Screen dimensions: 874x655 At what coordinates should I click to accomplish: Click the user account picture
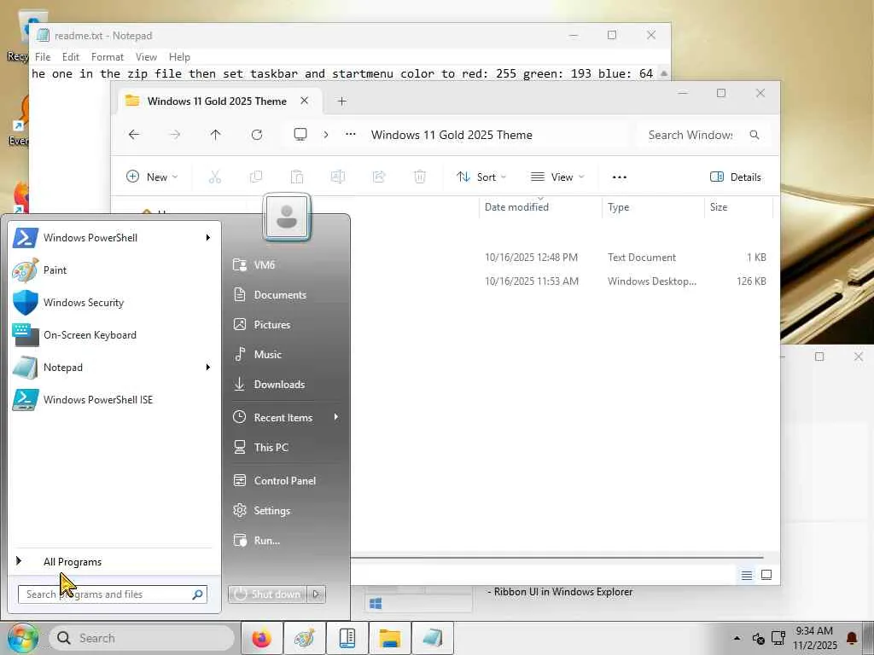[287, 217]
